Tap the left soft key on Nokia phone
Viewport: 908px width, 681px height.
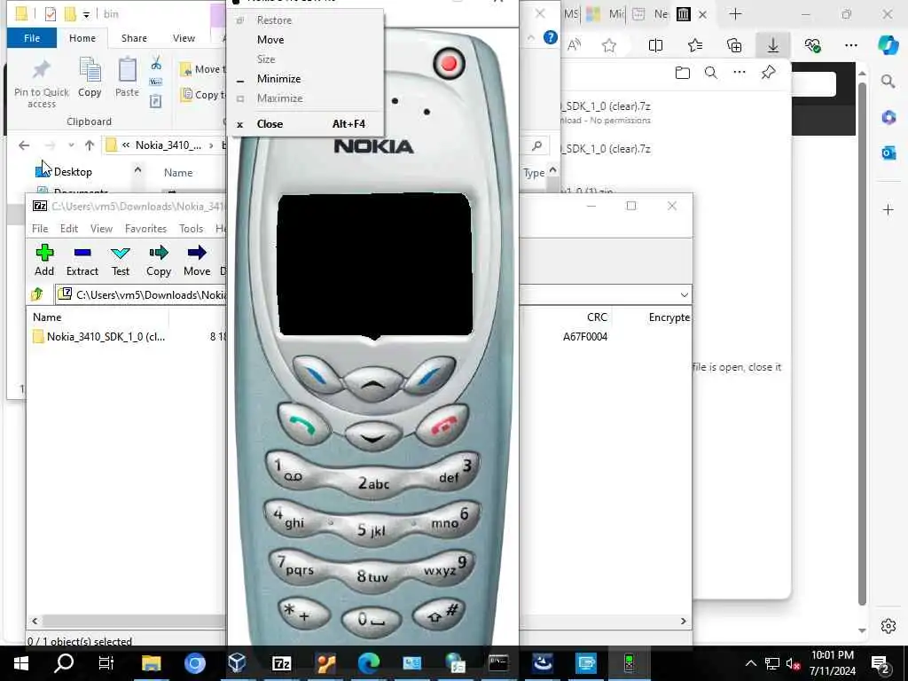[317, 374]
